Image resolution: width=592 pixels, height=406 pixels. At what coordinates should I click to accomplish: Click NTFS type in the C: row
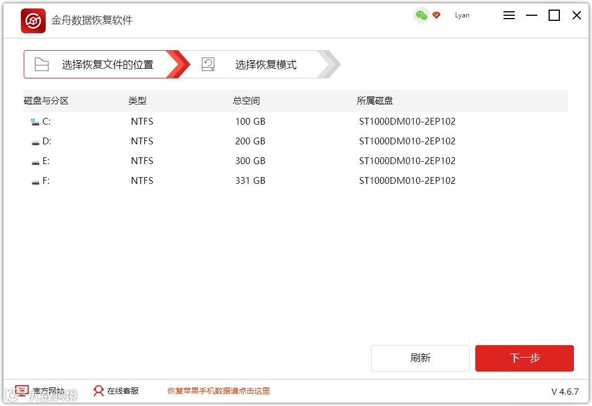[x=142, y=121]
